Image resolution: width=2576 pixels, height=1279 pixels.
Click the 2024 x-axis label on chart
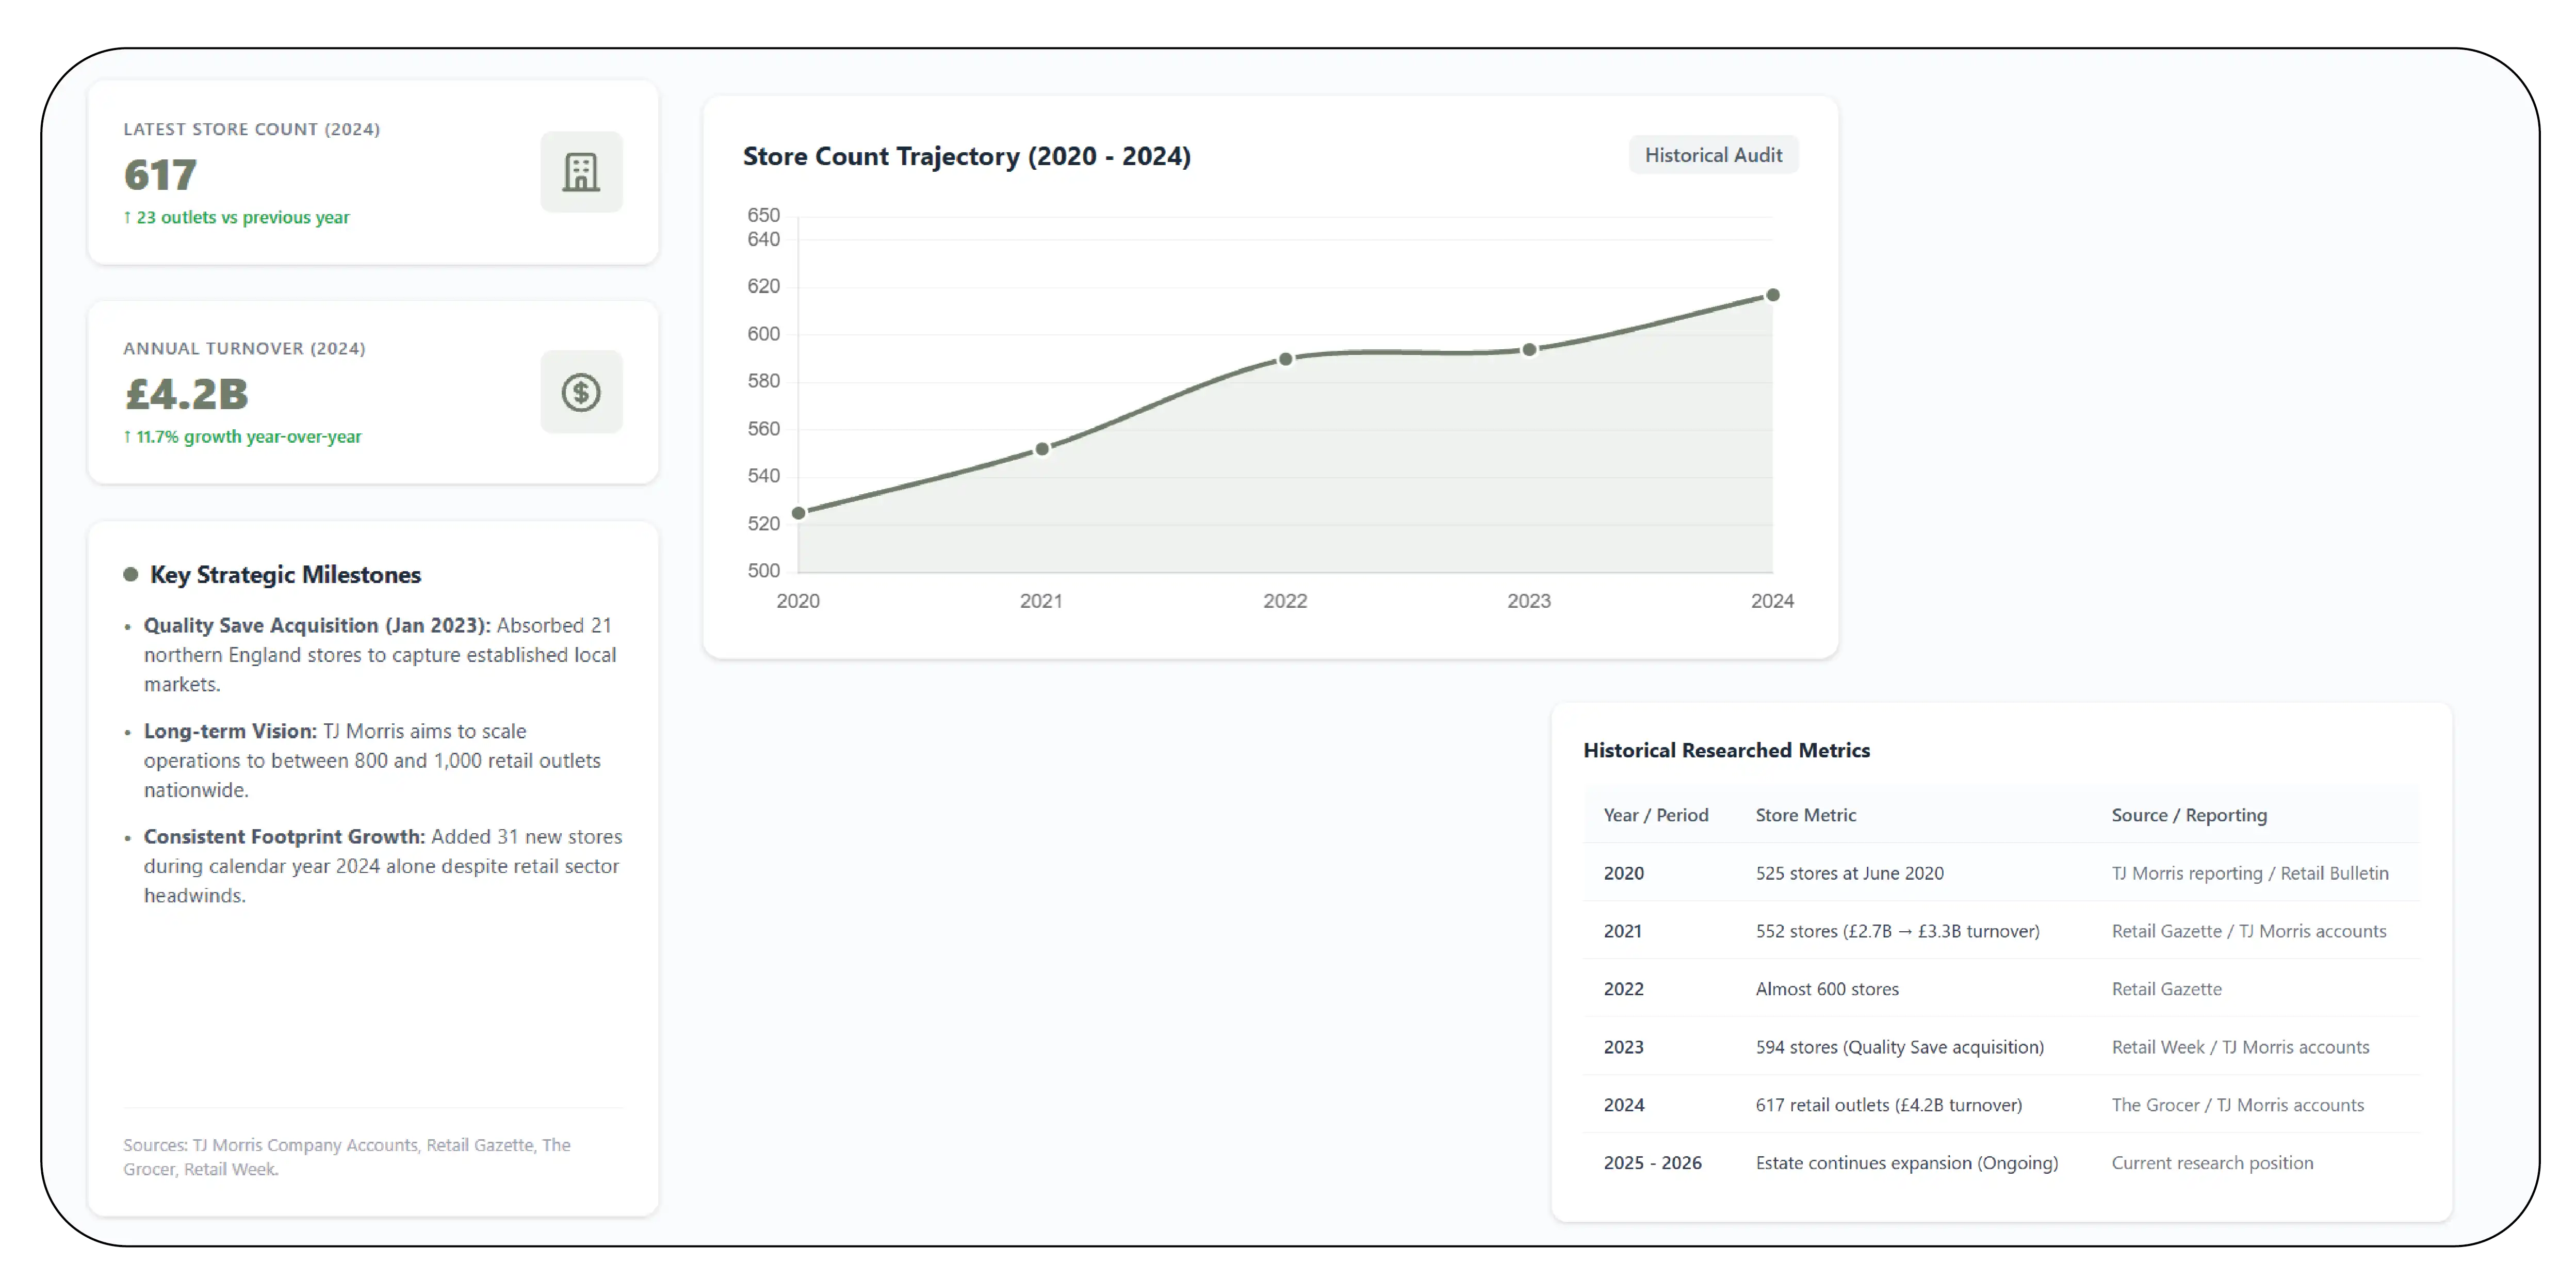[x=1772, y=601]
